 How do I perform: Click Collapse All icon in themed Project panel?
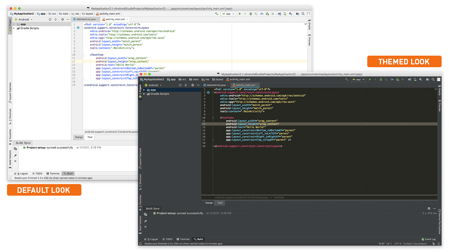[x=186, y=85]
